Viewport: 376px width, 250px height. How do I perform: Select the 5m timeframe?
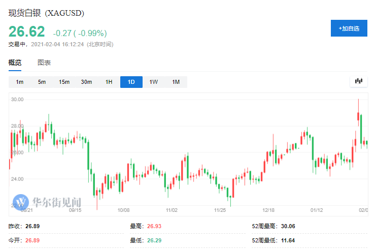[x=42, y=82]
